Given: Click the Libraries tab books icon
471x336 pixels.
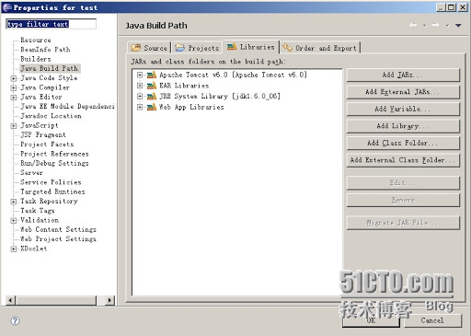Looking at the screenshot, I should 232,47.
